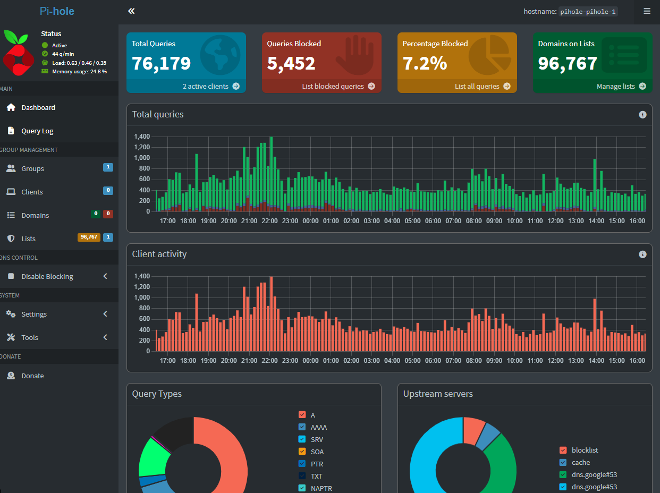The width and height of the screenshot is (660, 493).
Task: Open the Dashboard menu item
Action: 59,107
